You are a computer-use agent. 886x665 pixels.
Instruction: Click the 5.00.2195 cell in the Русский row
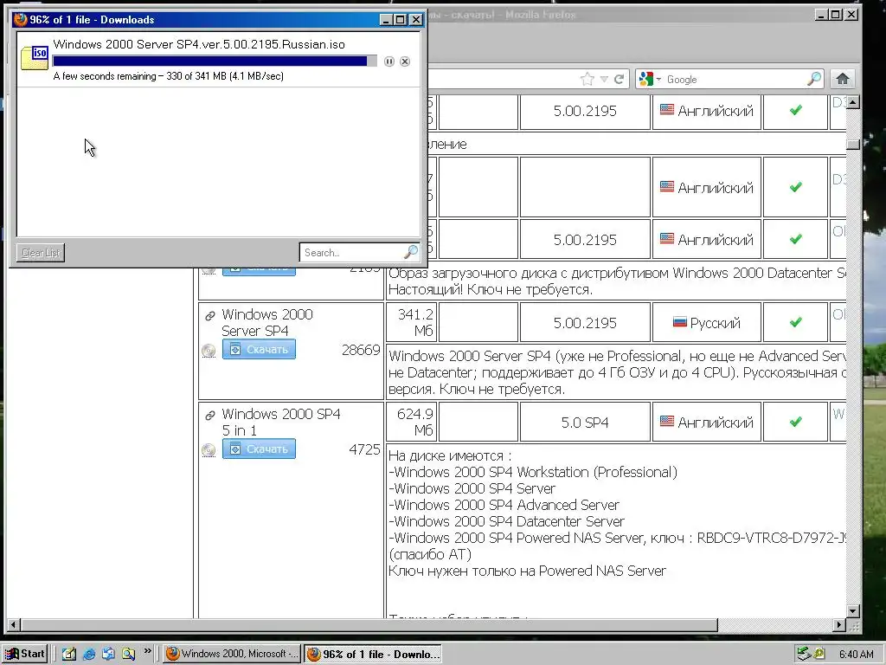(x=585, y=323)
